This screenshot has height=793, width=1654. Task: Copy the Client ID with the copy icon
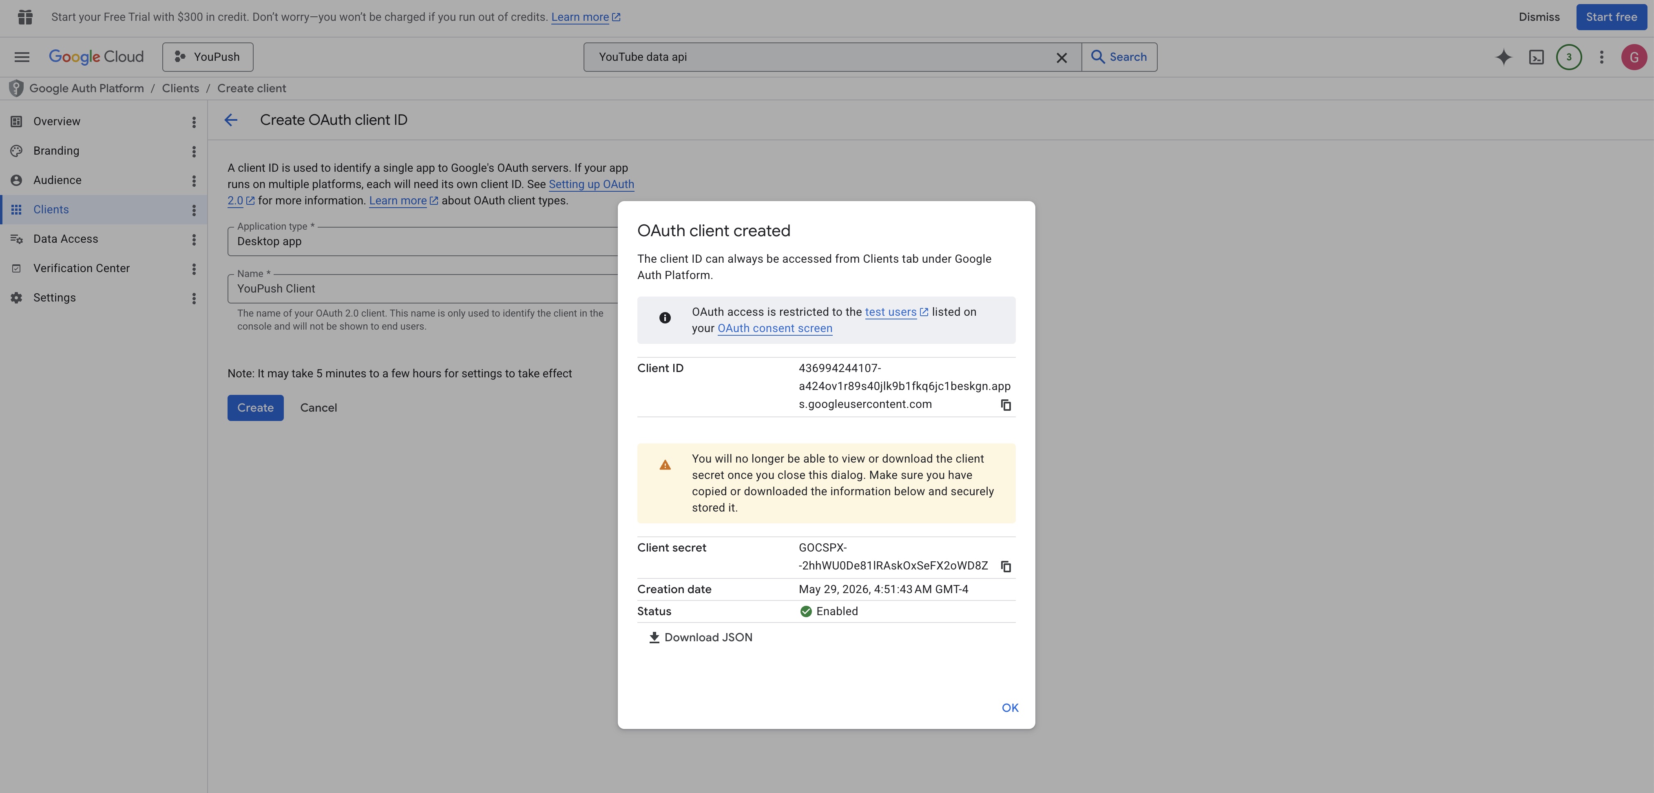tap(1006, 405)
